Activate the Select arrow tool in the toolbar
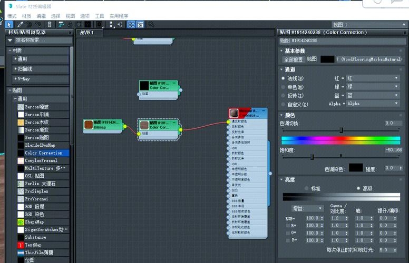Image resolution: width=409 pixels, height=263 pixels. pos(9,25)
